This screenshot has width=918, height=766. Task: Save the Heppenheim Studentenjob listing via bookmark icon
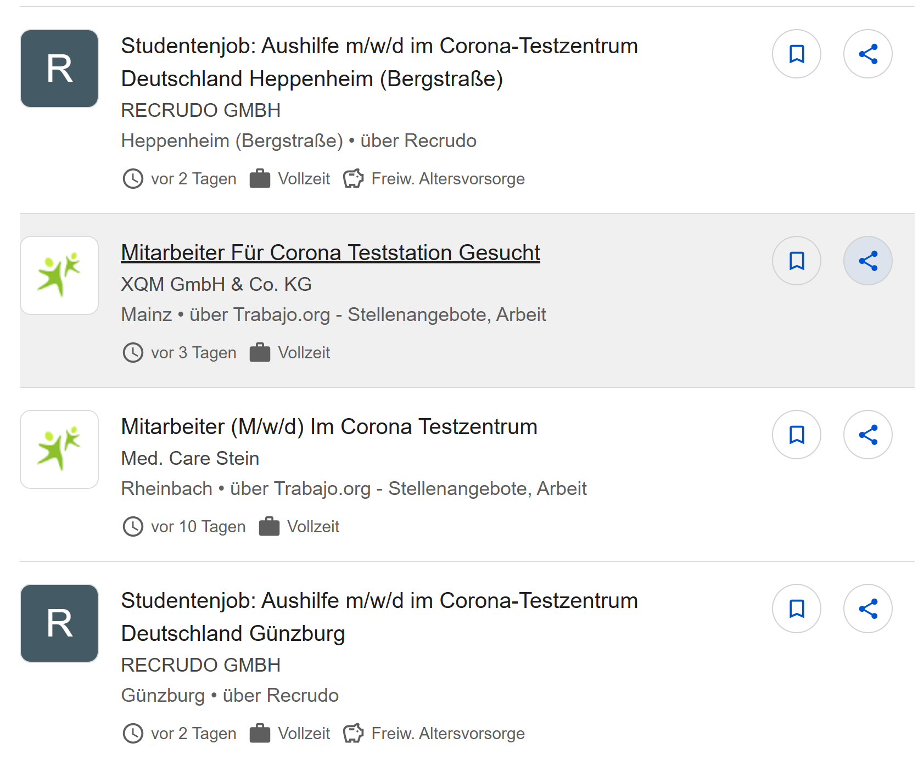coord(797,53)
